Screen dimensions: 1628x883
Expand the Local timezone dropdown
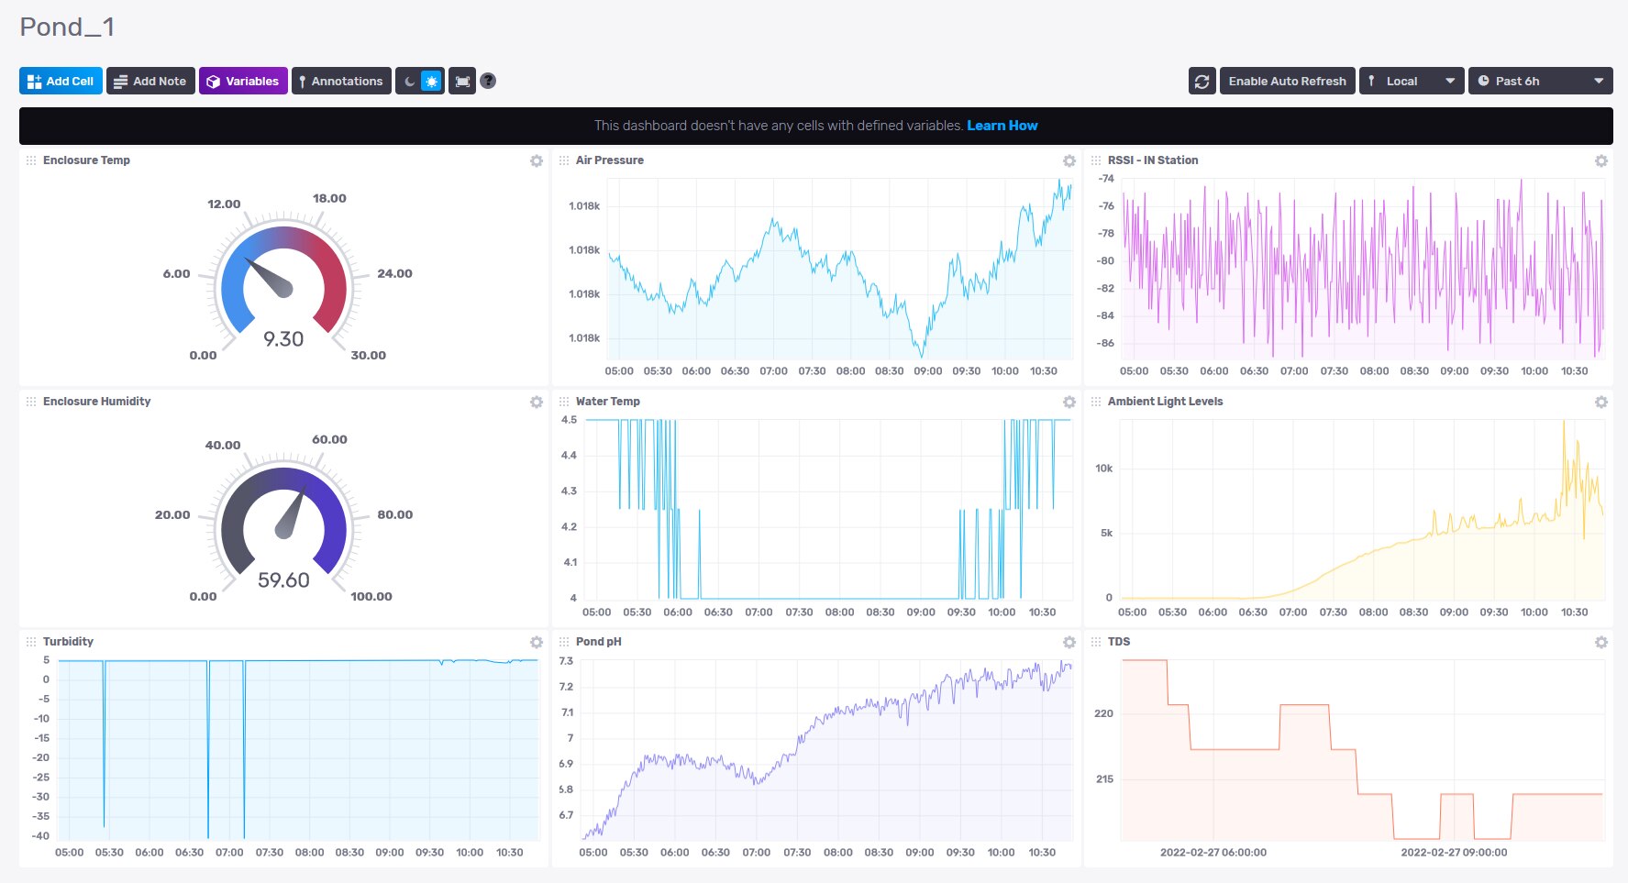[x=1411, y=82]
